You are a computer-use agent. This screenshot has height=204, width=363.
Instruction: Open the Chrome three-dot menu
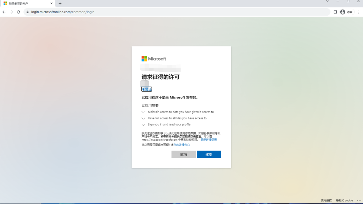(x=359, y=12)
